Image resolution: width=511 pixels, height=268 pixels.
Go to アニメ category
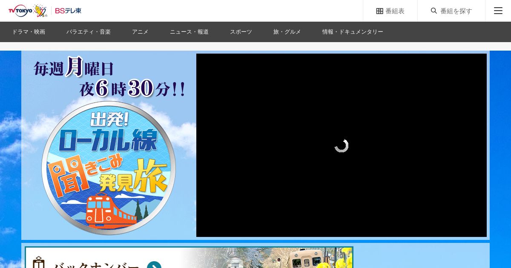point(140,32)
